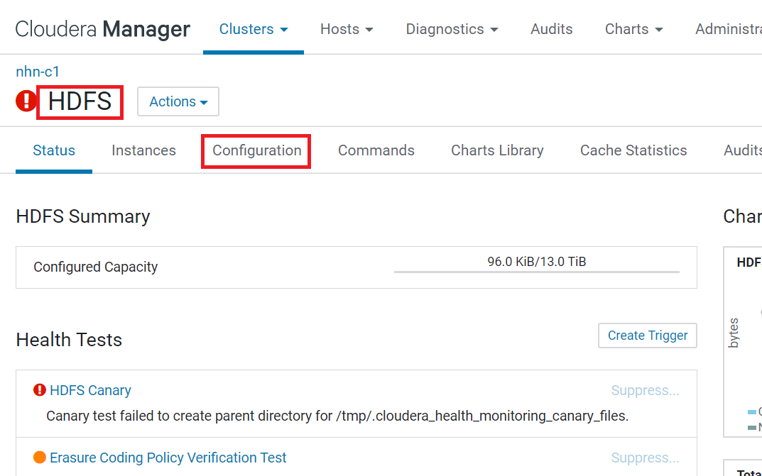Image resolution: width=762 pixels, height=476 pixels.
Task: Open the Commands tab
Action: pos(376,150)
